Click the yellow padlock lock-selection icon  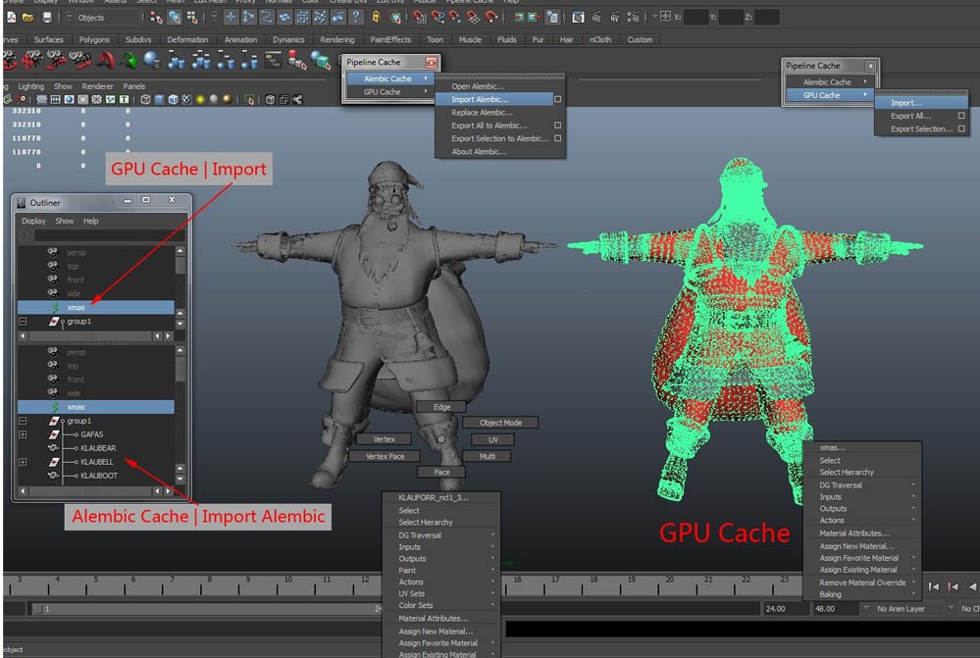[x=377, y=18]
